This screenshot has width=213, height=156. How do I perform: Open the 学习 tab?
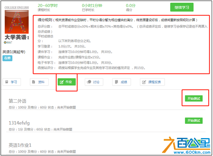click(12, 82)
